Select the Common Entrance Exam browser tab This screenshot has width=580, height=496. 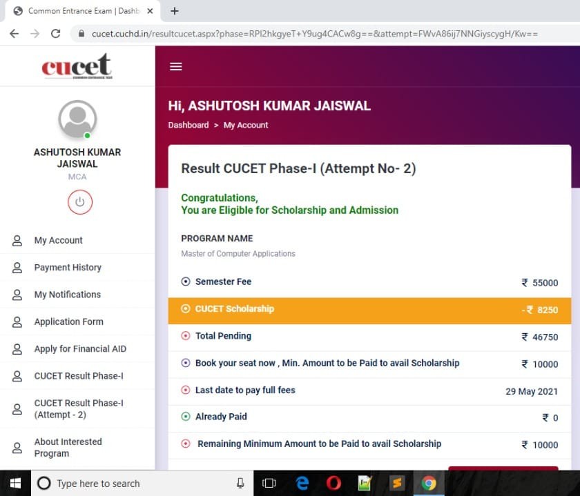pos(83,11)
